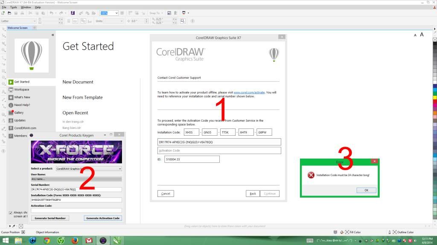Toggle the Always show welcome screen checkbox
This screenshot has width=437, height=245.
click(x=11, y=213)
